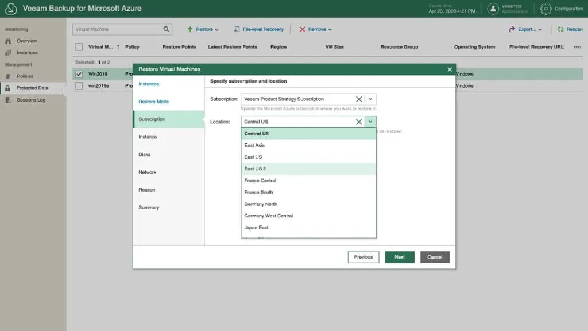Open Overview in sidebar
This screenshot has width=588, height=331.
pos(26,41)
